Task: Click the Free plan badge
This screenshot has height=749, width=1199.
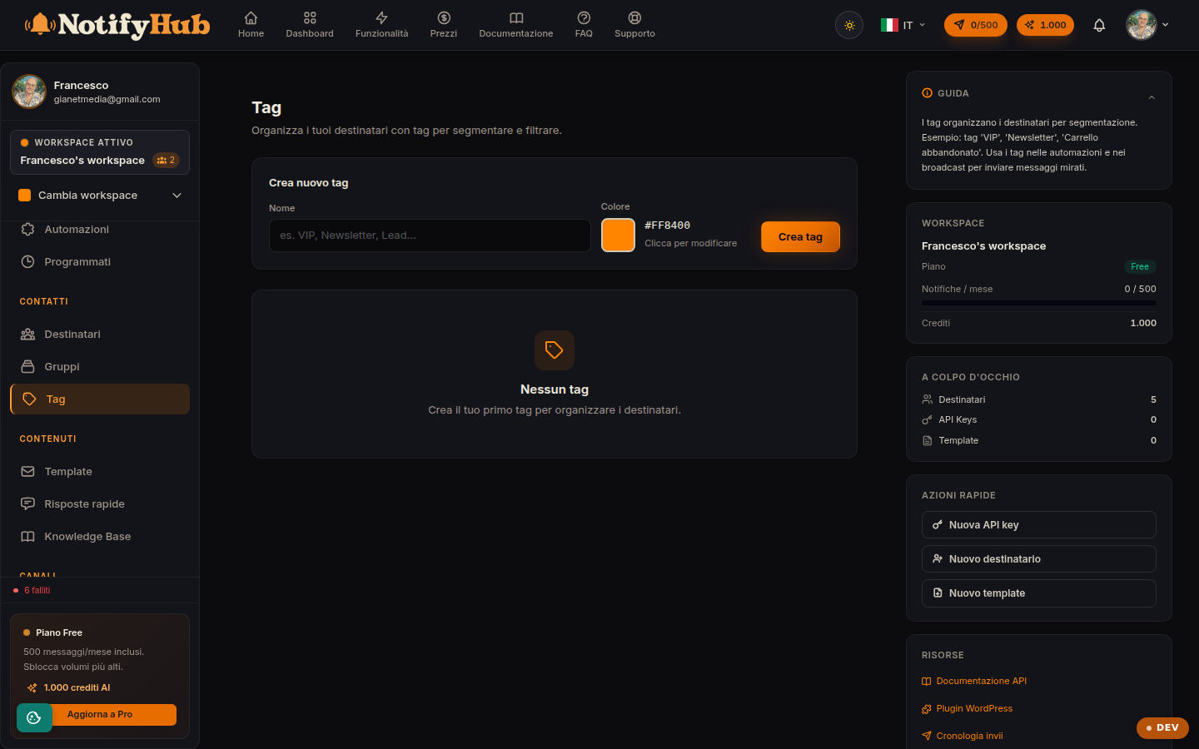Action: (1140, 266)
